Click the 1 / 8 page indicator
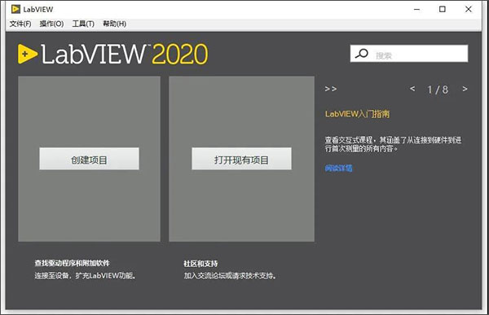 438,90
